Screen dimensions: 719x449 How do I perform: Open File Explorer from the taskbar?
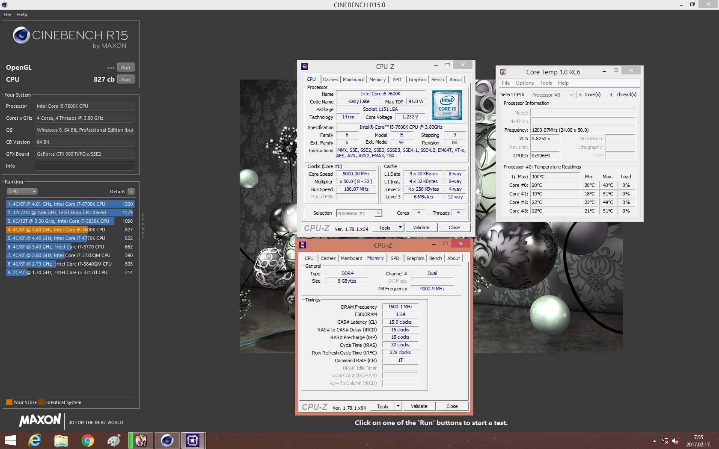(x=61, y=440)
